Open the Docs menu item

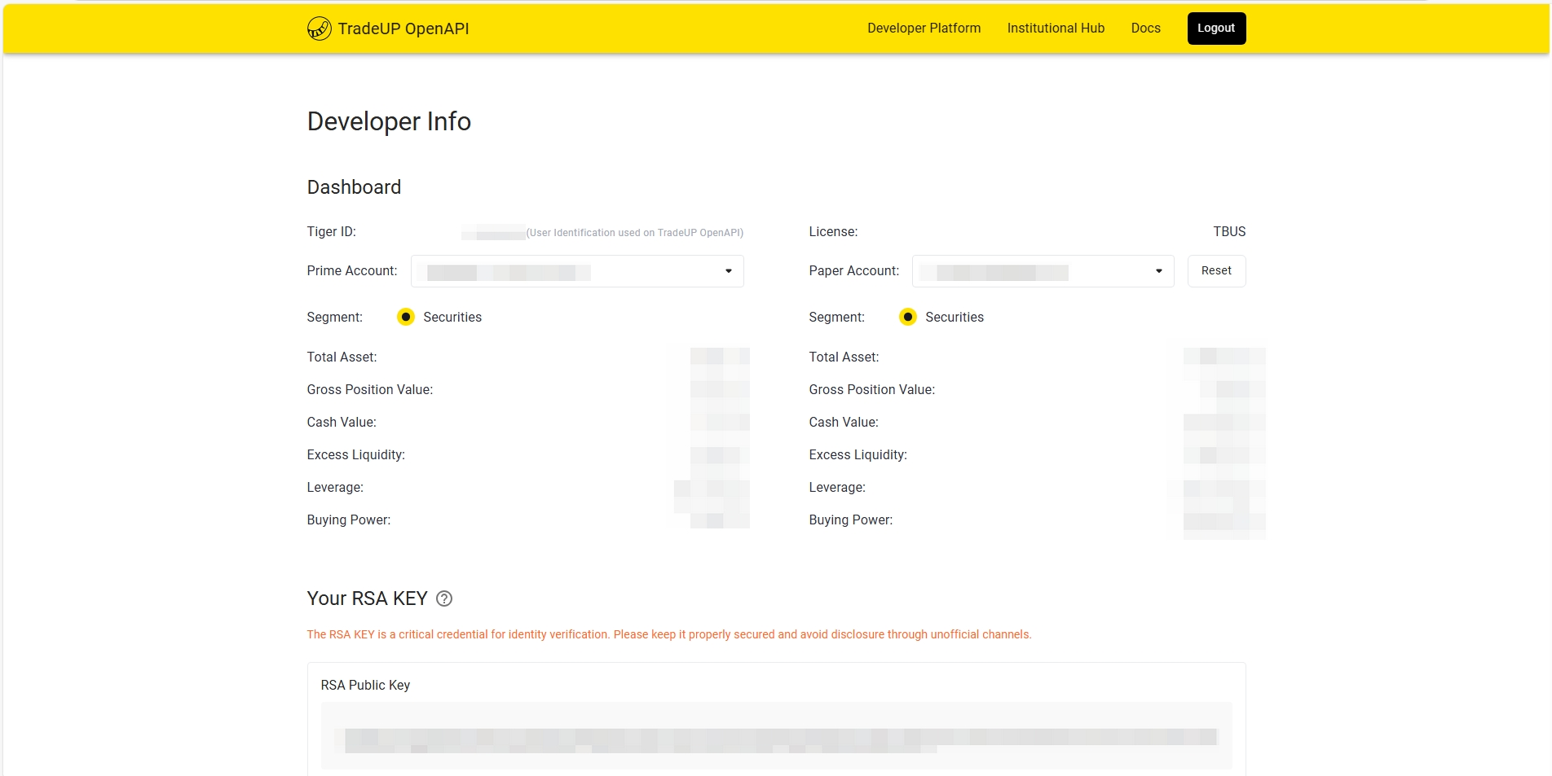(x=1146, y=28)
